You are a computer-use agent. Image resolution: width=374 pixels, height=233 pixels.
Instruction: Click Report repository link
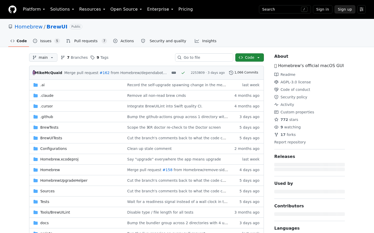tap(290, 142)
